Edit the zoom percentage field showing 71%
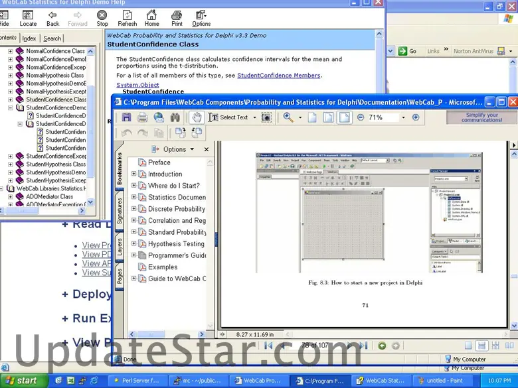The image size is (518, 388). pos(383,117)
